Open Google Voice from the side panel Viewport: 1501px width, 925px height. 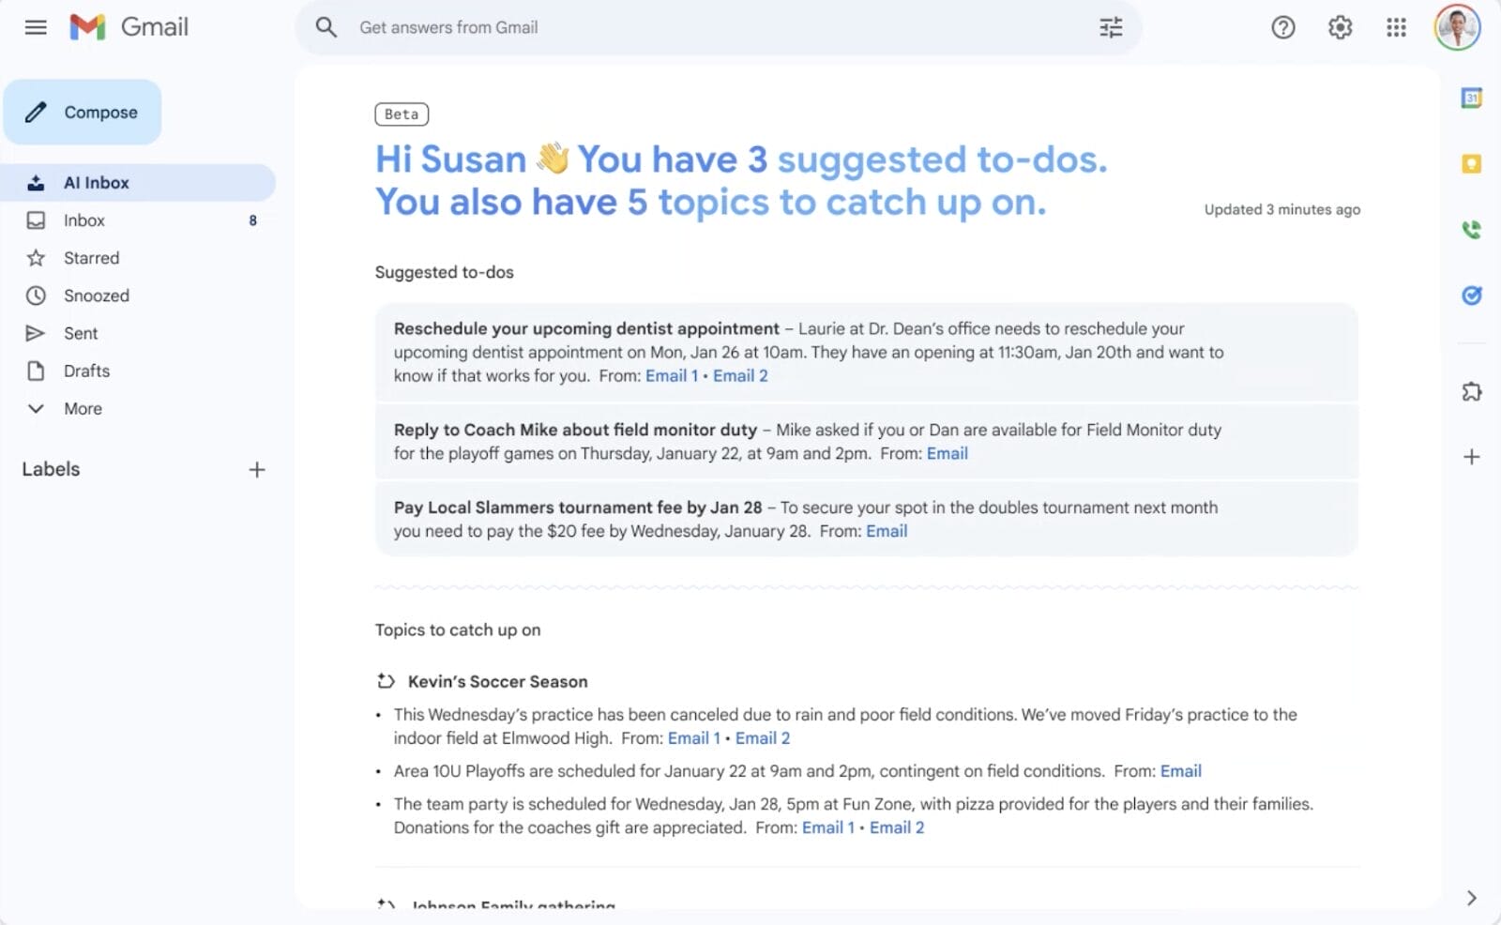[1471, 229]
